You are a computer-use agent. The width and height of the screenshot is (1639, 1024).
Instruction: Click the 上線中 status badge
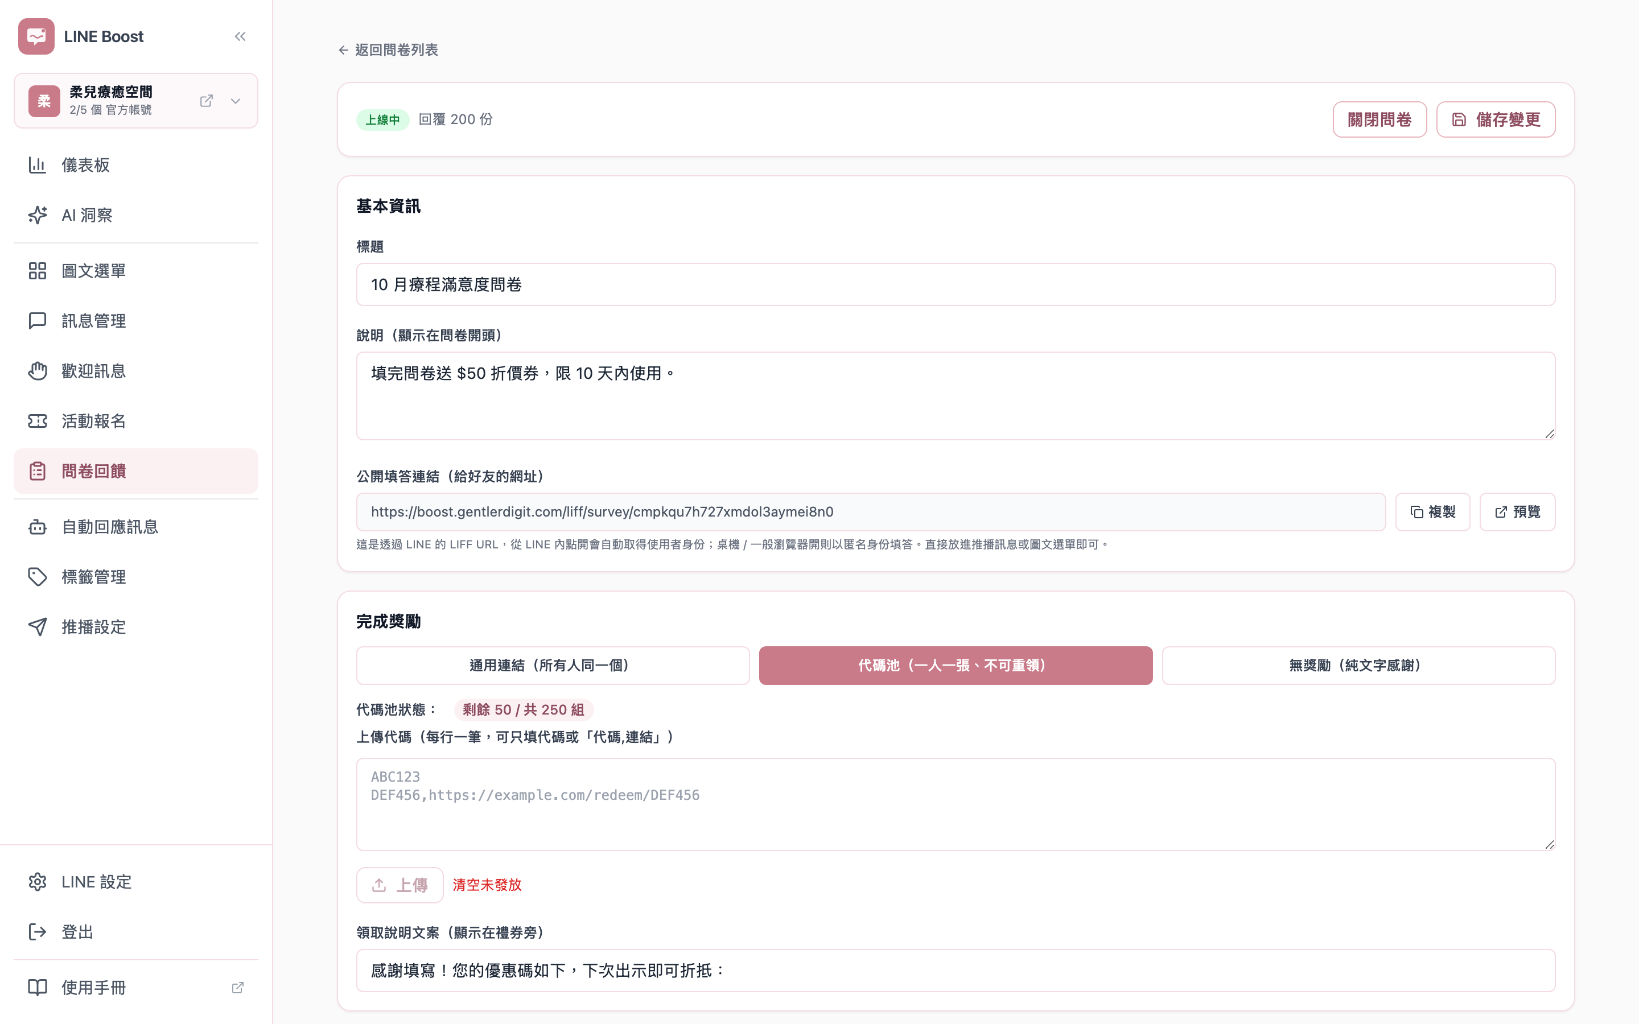pyautogui.click(x=382, y=120)
